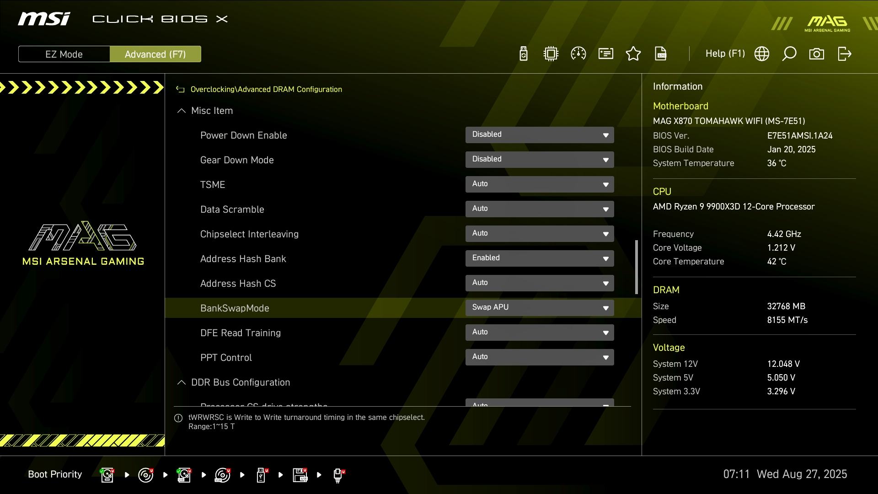Viewport: 878px width, 494px height.
Task: Open the speedometer gauge icon
Action: (x=578, y=54)
